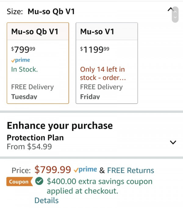Select the Mu-so Qb V1 size option
Image resolution: width=183 pixels, height=208 pixels.
coord(38,63)
